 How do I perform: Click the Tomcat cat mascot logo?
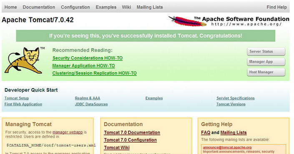click(x=25, y=60)
